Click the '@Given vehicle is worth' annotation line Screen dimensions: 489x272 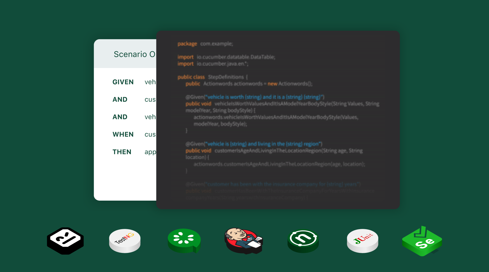click(255, 97)
